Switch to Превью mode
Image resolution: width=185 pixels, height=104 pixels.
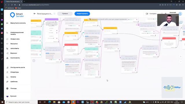click(65, 14)
